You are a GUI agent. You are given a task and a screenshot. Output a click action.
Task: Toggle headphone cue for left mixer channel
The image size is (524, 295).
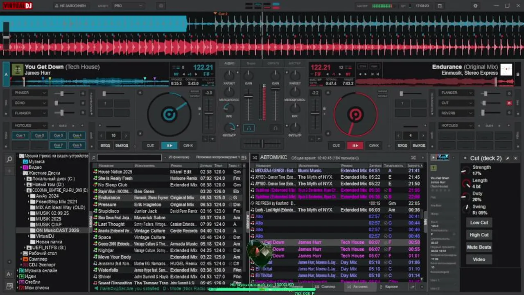(x=248, y=128)
